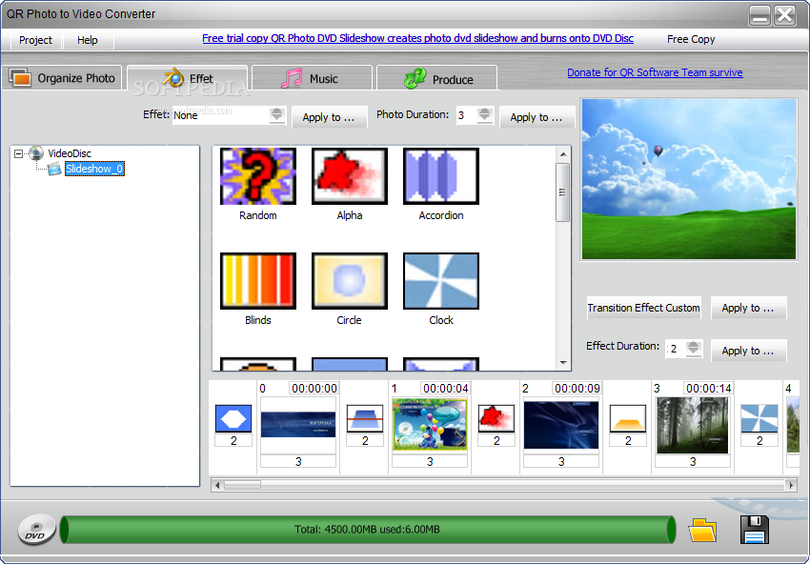This screenshot has height=564, width=810.
Task: Select the Circle transition effect
Action: point(349,281)
